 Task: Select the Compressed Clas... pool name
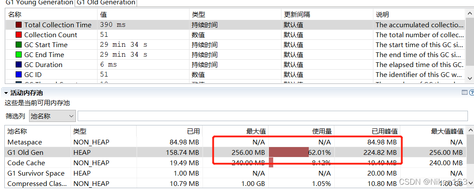tap(37, 183)
